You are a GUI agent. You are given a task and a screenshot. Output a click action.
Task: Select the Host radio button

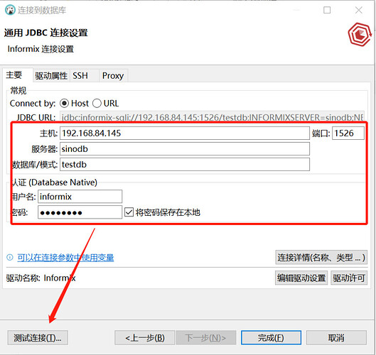(x=64, y=104)
